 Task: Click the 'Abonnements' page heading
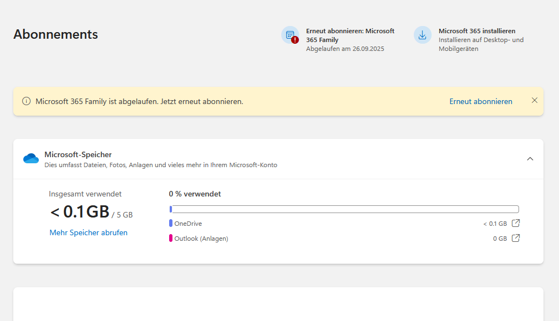coord(55,34)
